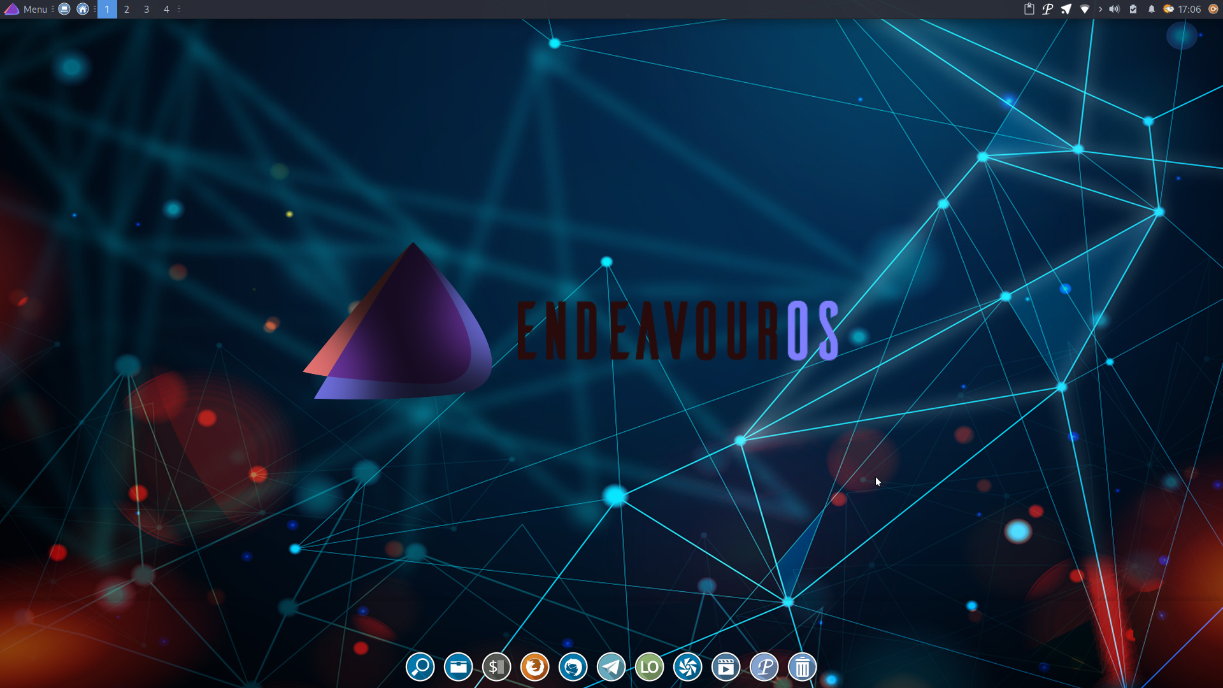Open the Menu launcher in top panel
The image size is (1223, 688).
click(x=26, y=9)
